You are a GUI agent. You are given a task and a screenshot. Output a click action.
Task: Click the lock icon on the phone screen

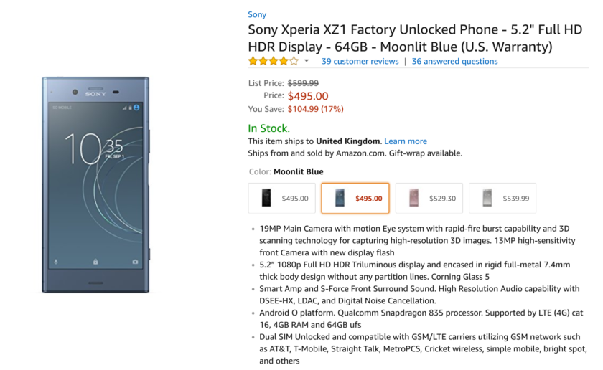(95, 262)
